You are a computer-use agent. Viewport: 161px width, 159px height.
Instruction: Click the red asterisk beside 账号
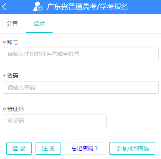click(4, 43)
